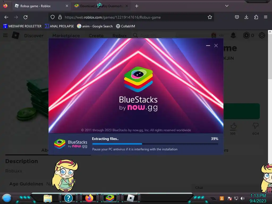
Task: Open the extensions puzzle icon
Action: point(256,17)
